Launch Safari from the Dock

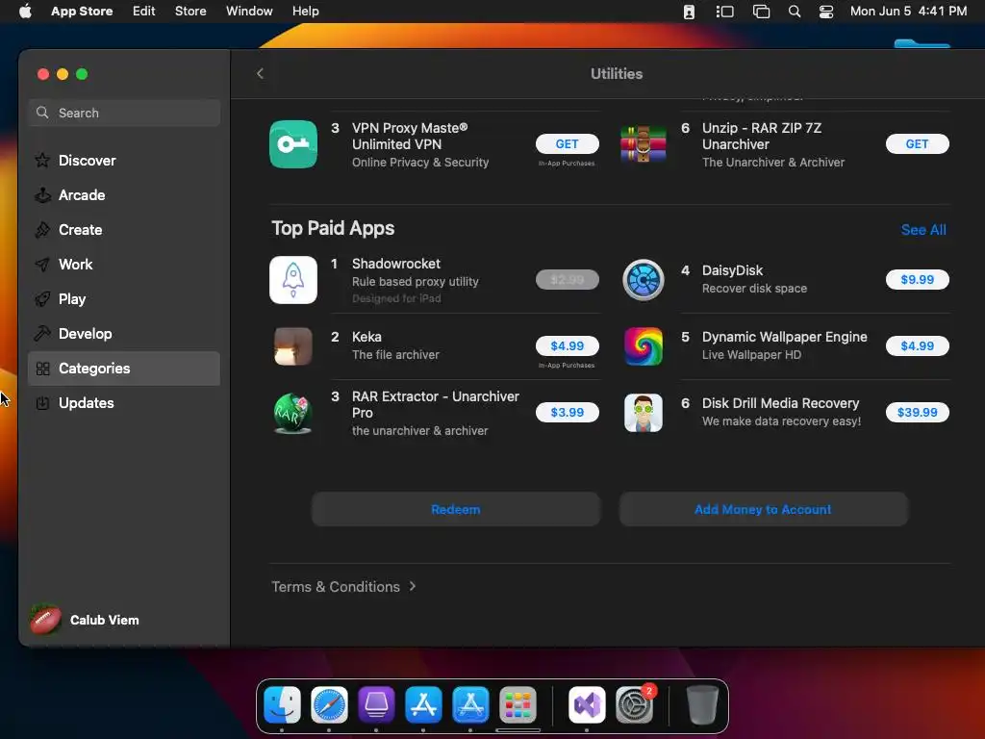[329, 705]
